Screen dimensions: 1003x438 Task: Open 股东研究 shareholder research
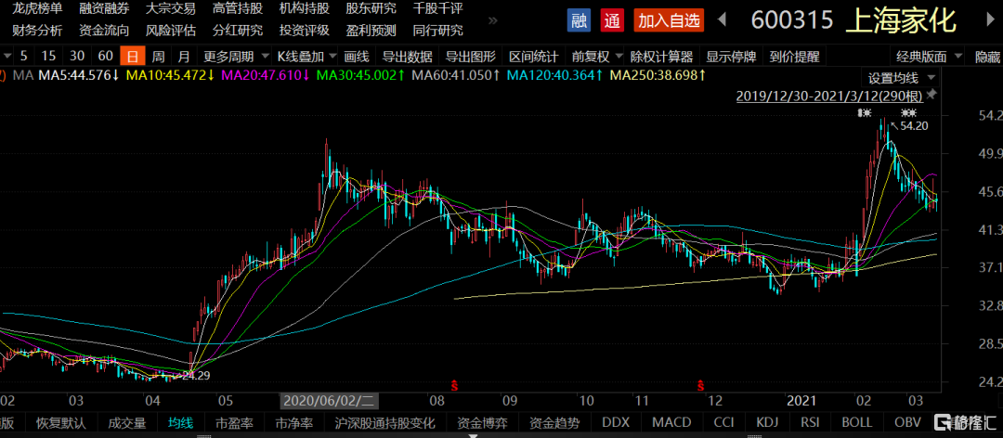click(371, 9)
